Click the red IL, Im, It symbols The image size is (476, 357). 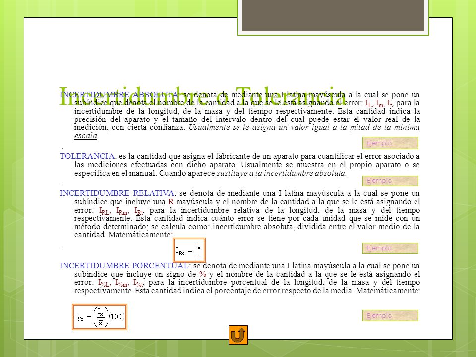tap(379, 103)
